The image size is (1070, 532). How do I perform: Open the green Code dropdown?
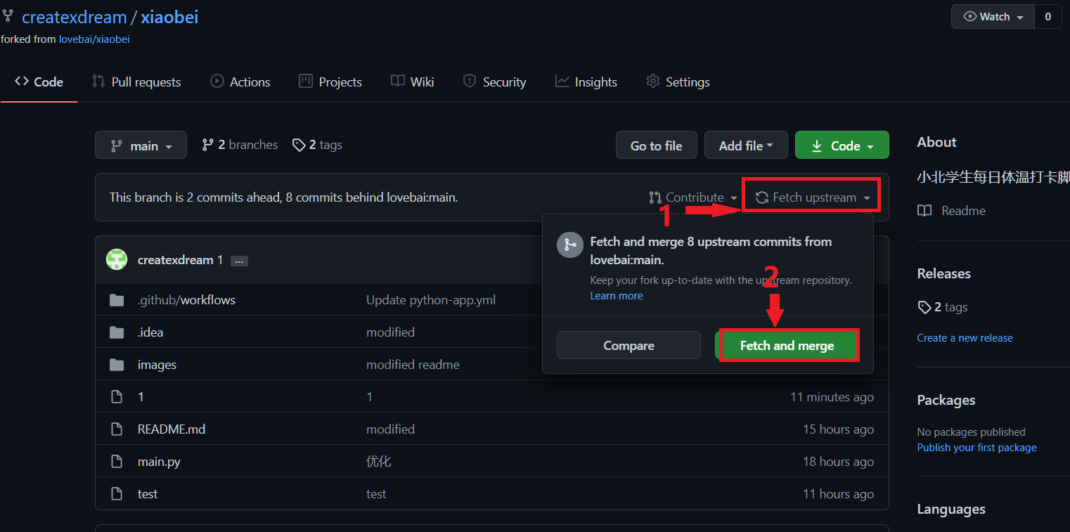842,145
